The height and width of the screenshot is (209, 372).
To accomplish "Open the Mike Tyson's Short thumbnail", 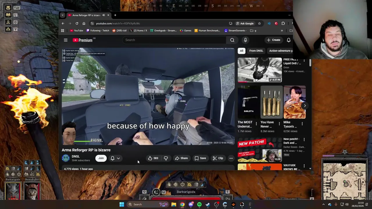I will (x=295, y=102).
